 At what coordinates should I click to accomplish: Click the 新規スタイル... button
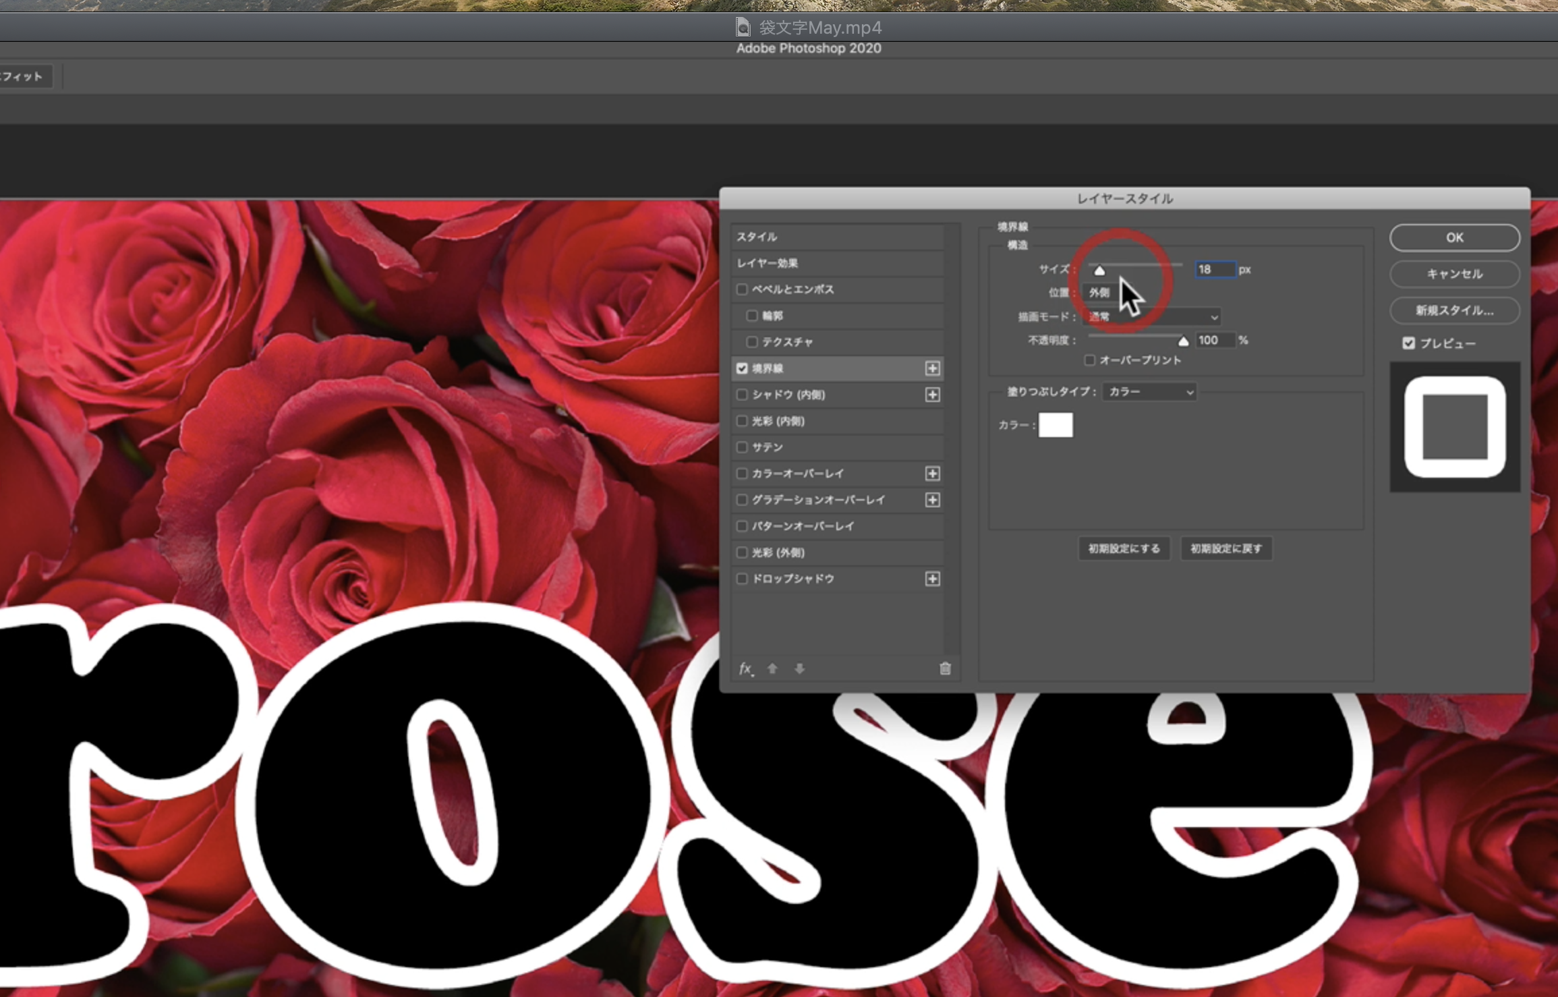(x=1455, y=310)
